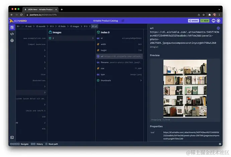Viewport: 231px width, 157px height.
Task: Click the browser address bar
Action: [x=110, y=15]
